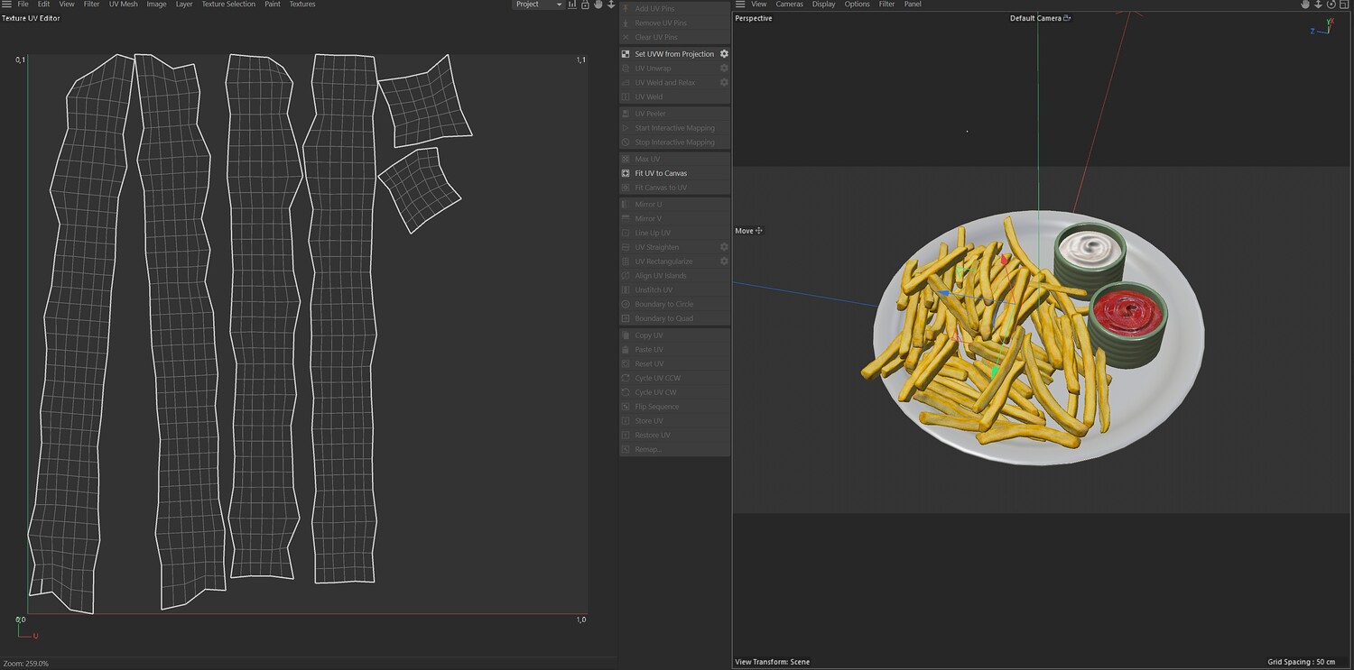Open the Textures menu
Screen dimensions: 1354x670
coord(302,5)
